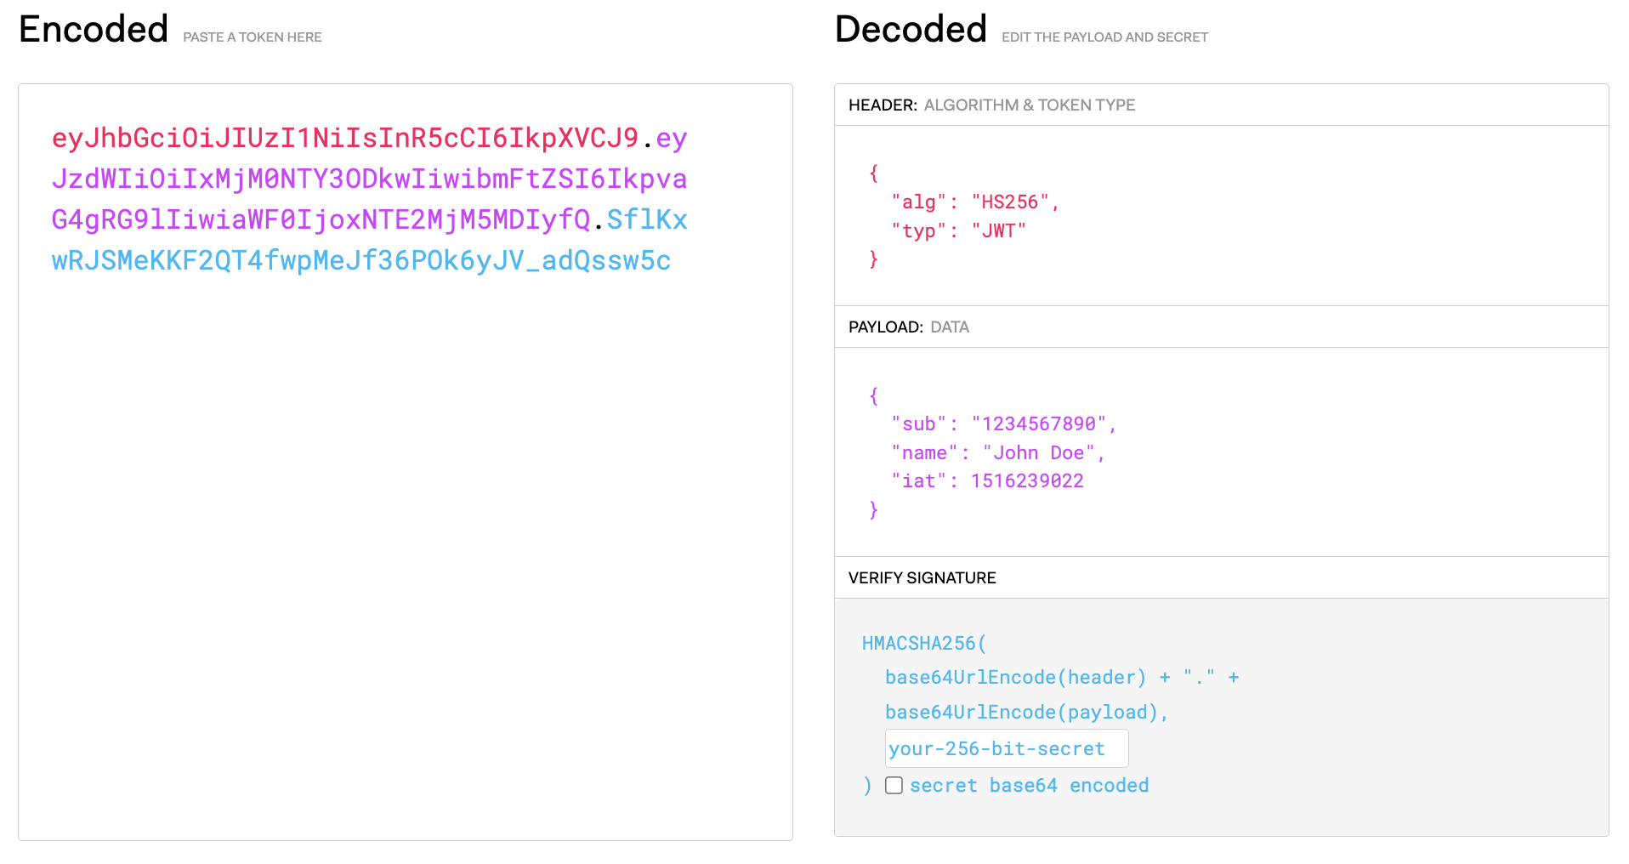Click the "iat": 1516239022 payload line

(x=987, y=480)
